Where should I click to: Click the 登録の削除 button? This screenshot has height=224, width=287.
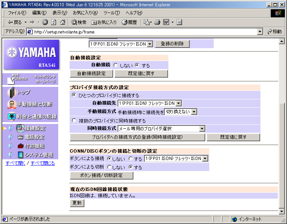point(172,44)
